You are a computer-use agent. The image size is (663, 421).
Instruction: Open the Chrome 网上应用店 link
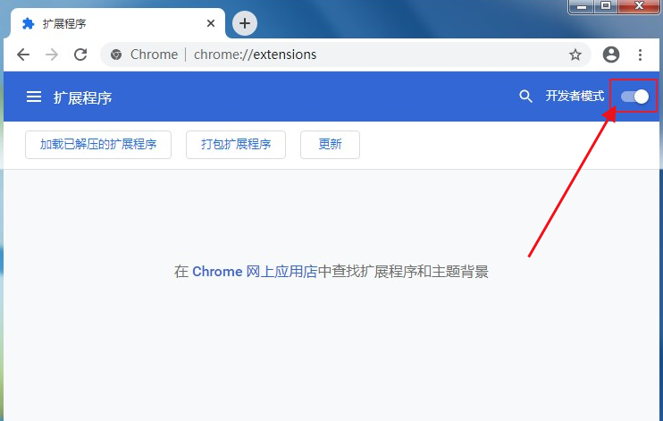click(255, 272)
